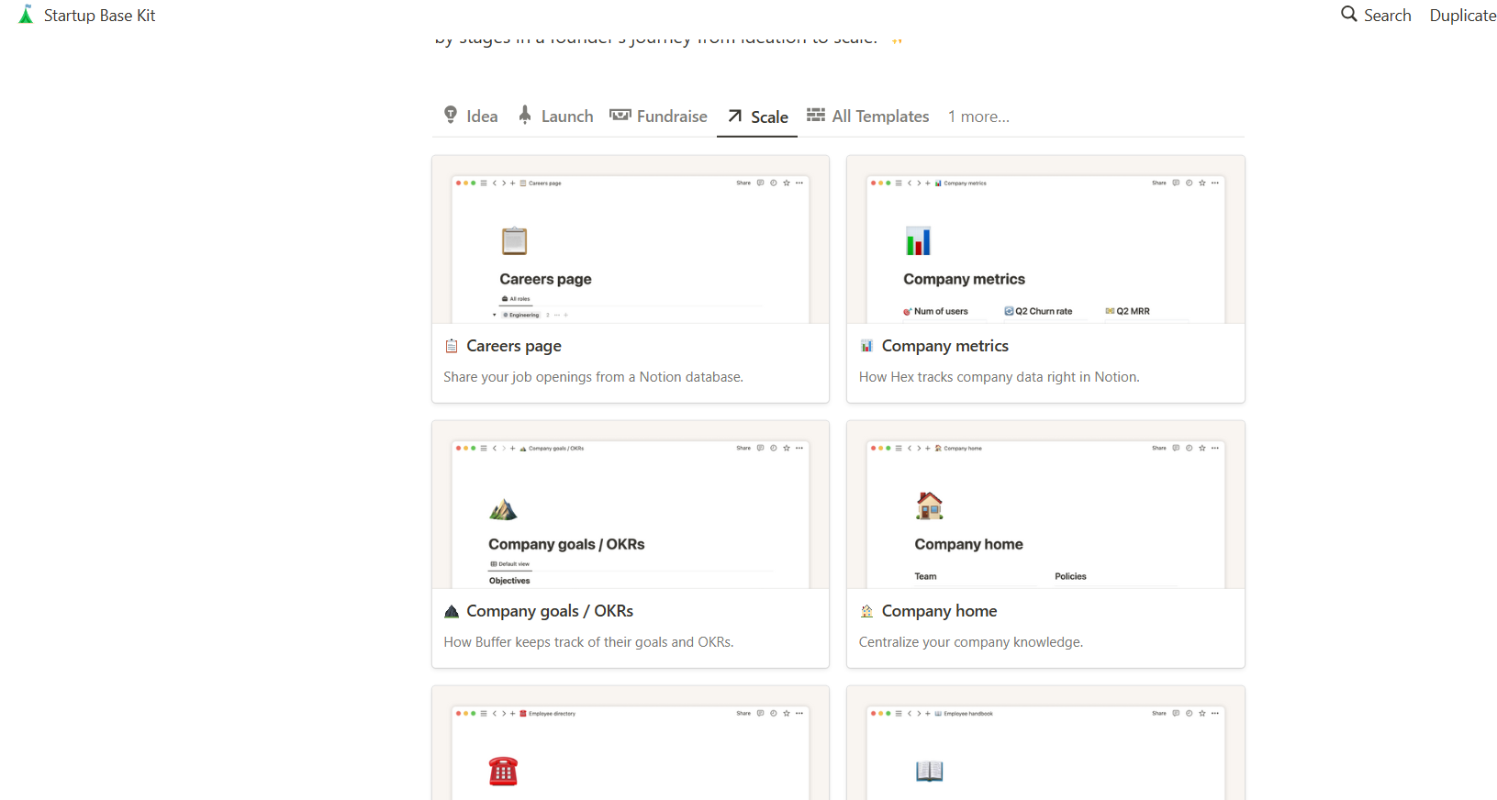Open the Careers page title link
The image size is (1497, 800).
pyautogui.click(x=514, y=346)
